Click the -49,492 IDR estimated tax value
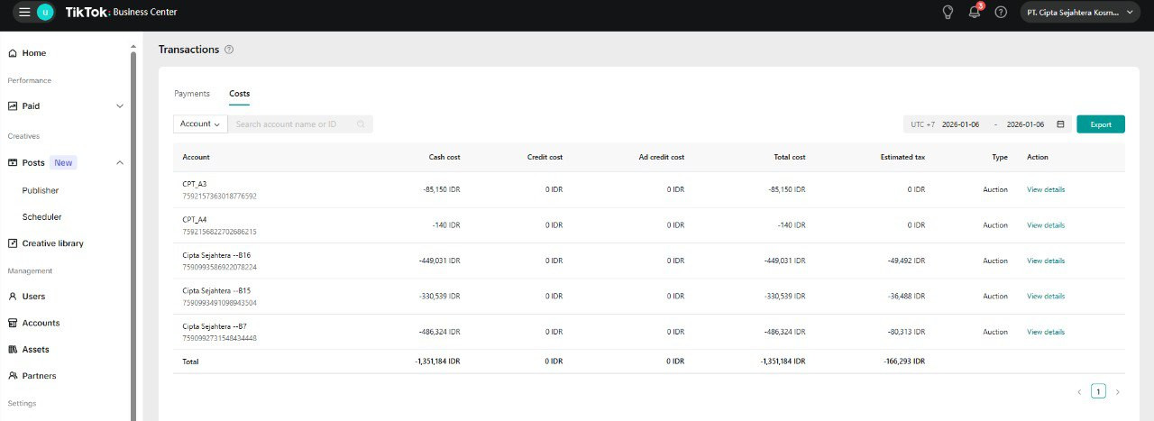This screenshot has width=1154, height=421. (905, 261)
